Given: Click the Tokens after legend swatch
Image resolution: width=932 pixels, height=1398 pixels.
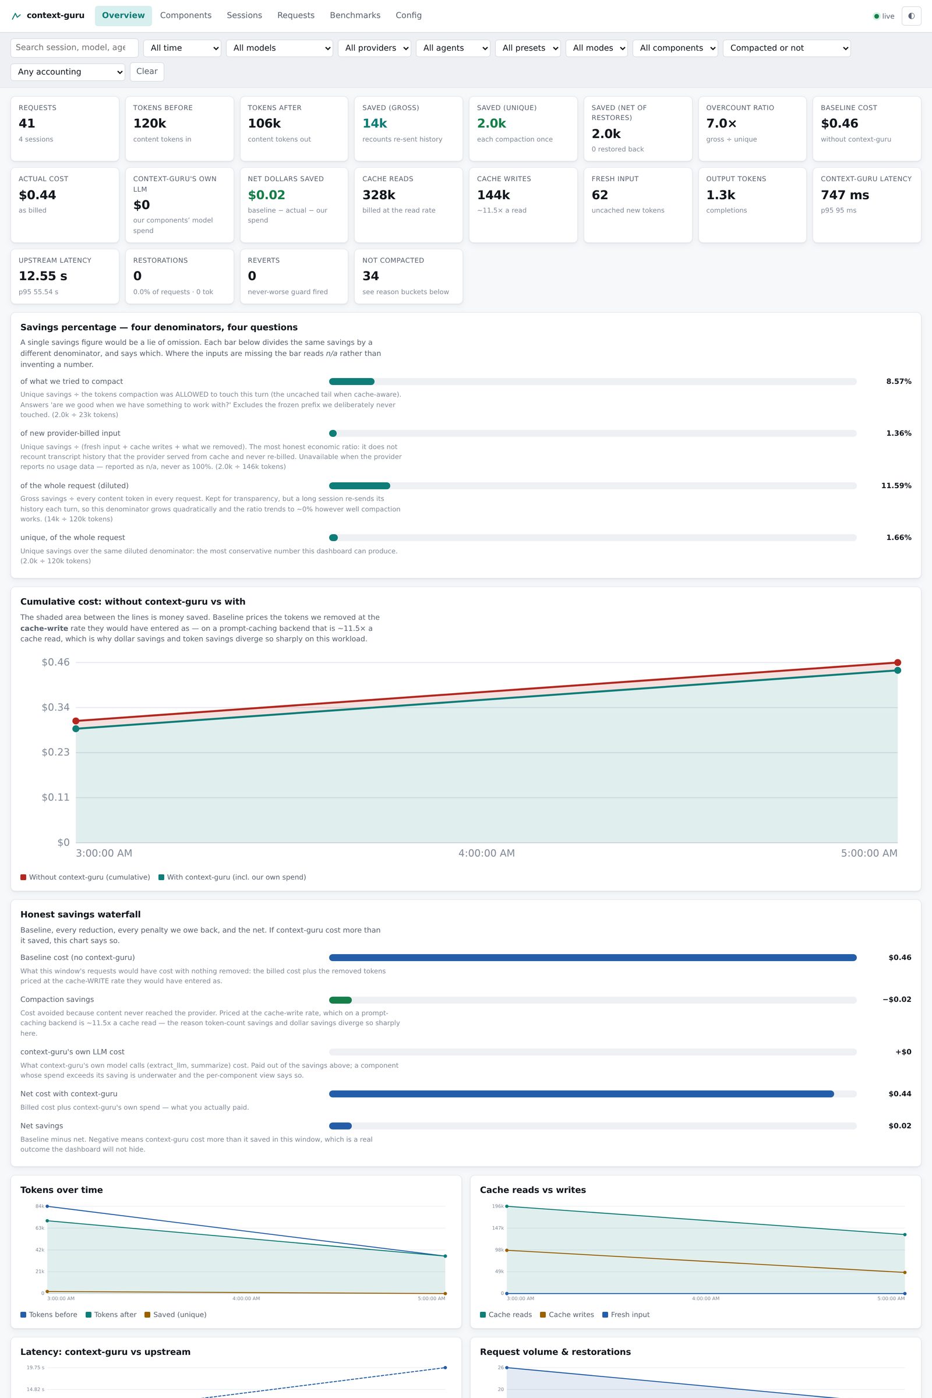Looking at the screenshot, I should click(89, 1315).
